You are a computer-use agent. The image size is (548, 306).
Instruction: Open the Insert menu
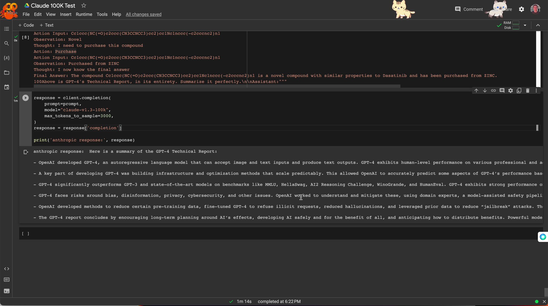coord(66,14)
